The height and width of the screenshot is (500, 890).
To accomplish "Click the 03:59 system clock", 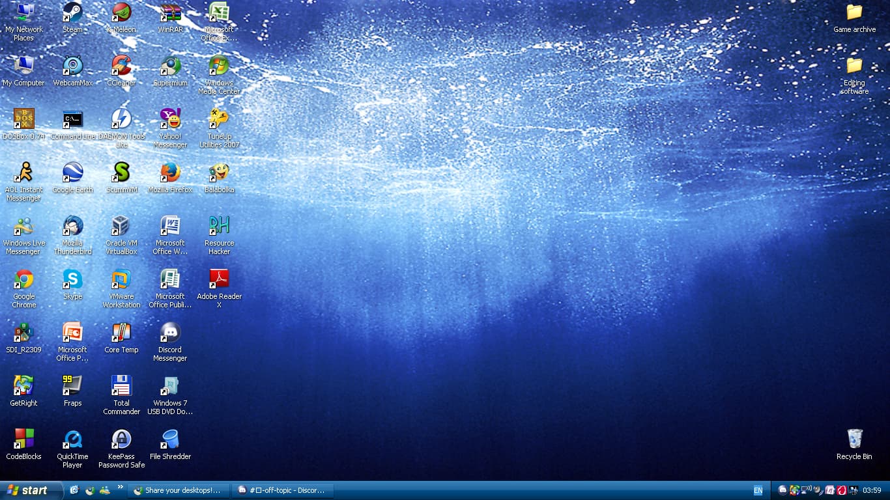I will pos(872,490).
